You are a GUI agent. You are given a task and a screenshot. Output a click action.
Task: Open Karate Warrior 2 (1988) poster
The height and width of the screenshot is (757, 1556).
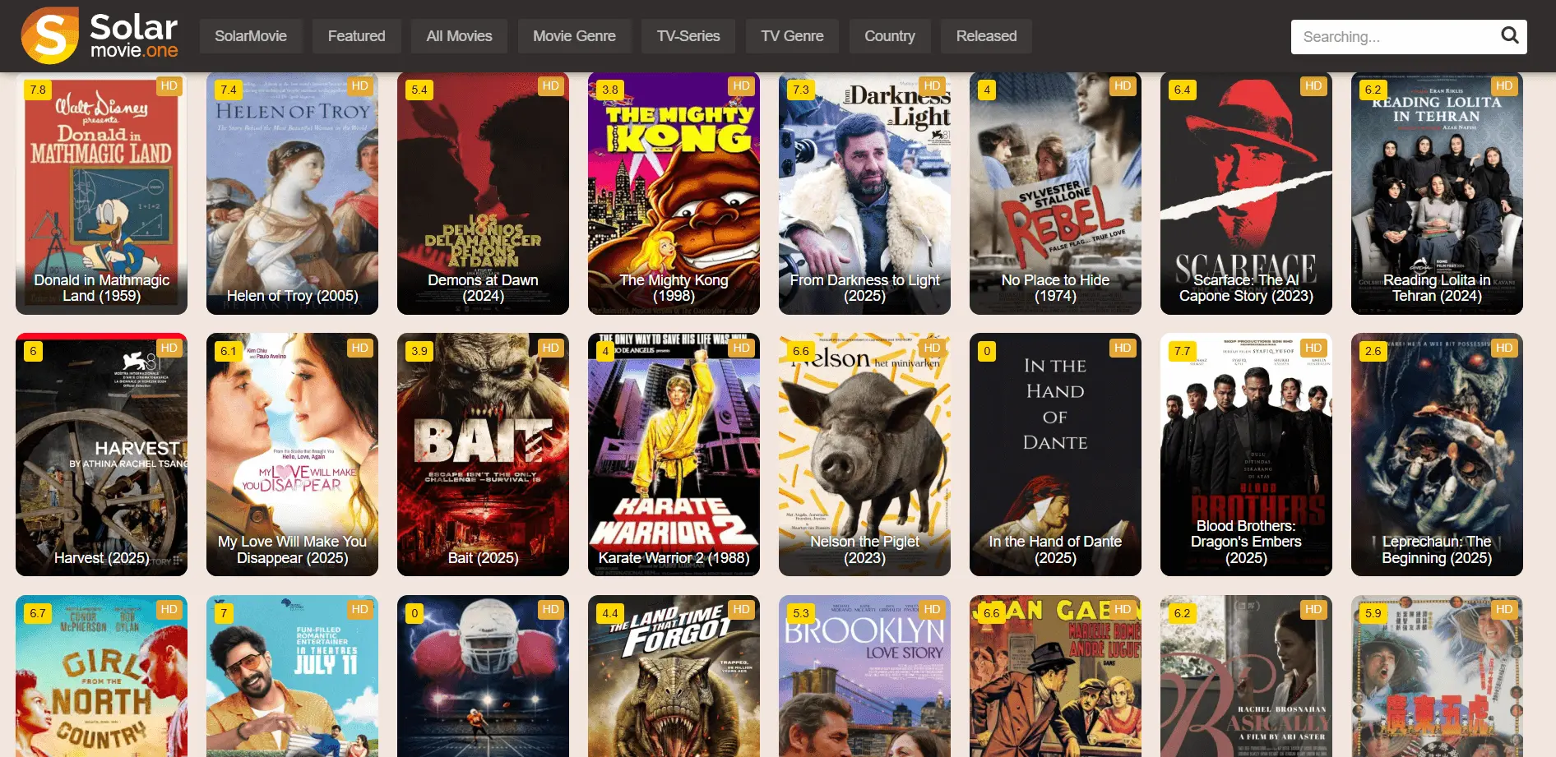pos(674,455)
